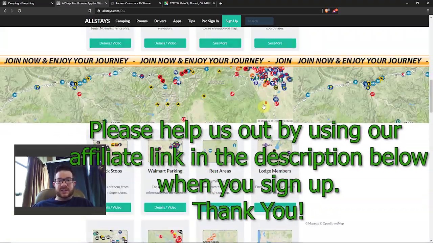
Task: Close the Parkers Crossroads RV Home tab
Action: tap(160, 3)
